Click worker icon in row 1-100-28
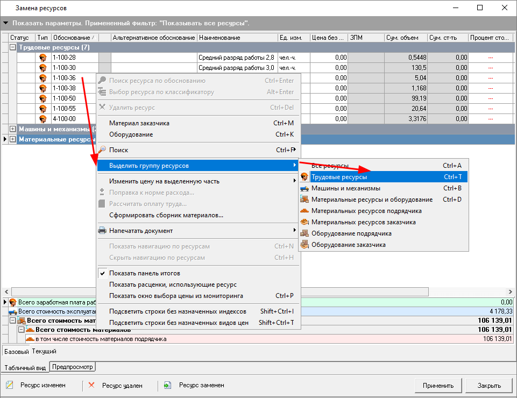This screenshot has width=517, height=398. click(x=43, y=58)
